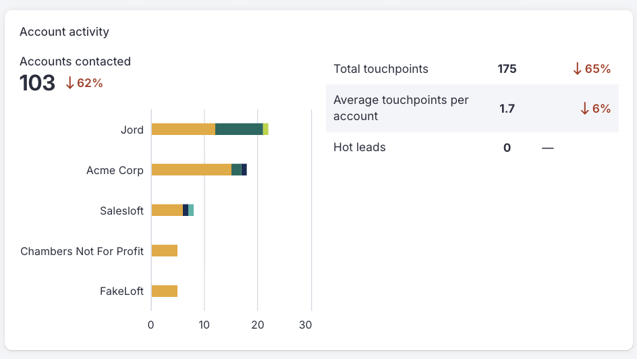The image size is (637, 359).
Task: Click the Hot leads dash change indicator
Action: click(548, 148)
